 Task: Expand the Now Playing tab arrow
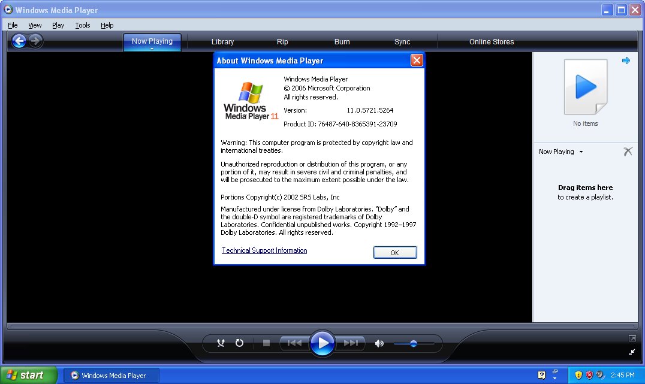[152, 49]
